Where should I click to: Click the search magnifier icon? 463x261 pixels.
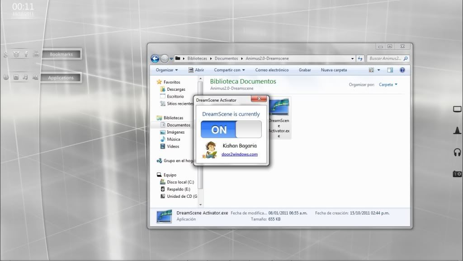coord(406,58)
